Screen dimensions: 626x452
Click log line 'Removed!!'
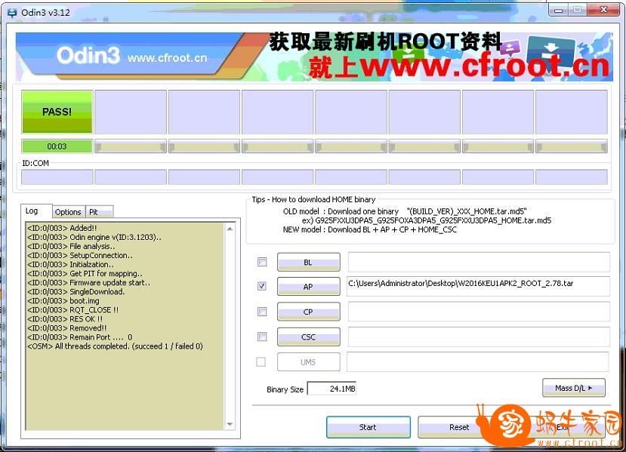[66, 328]
